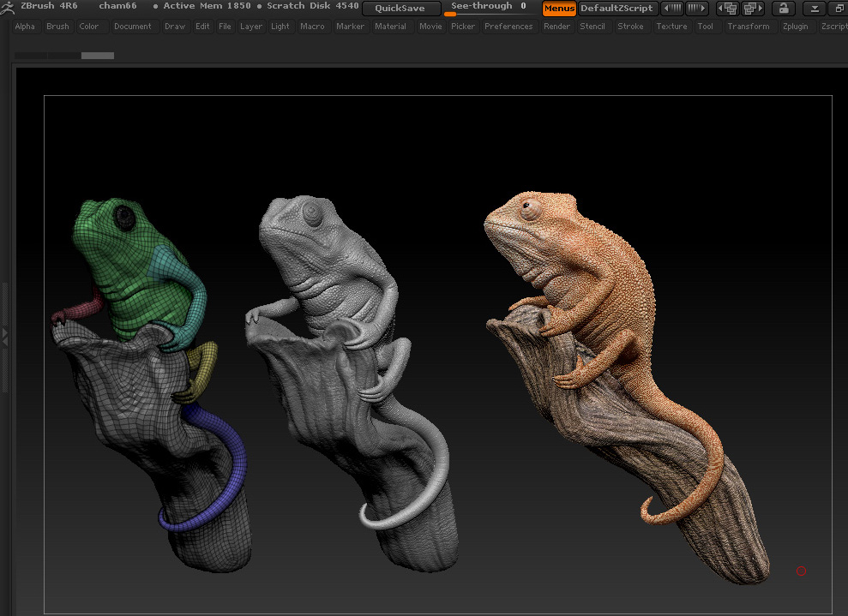The width and height of the screenshot is (848, 616).
Task: Toggle the Menus button
Action: (x=559, y=8)
